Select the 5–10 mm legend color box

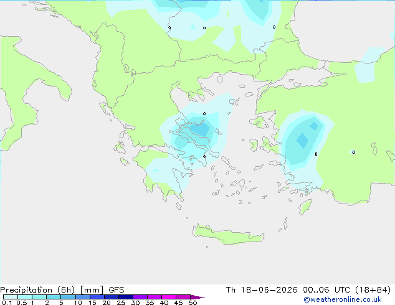click(68, 297)
